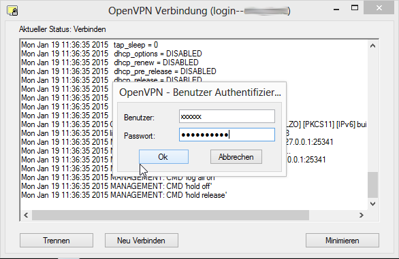The width and height of the screenshot is (399, 259).
Task: Reconnect with the Neu Verbinden button
Action: pyautogui.click(x=141, y=241)
